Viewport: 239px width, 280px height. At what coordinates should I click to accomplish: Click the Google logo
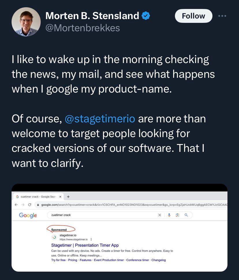[x=28, y=215]
